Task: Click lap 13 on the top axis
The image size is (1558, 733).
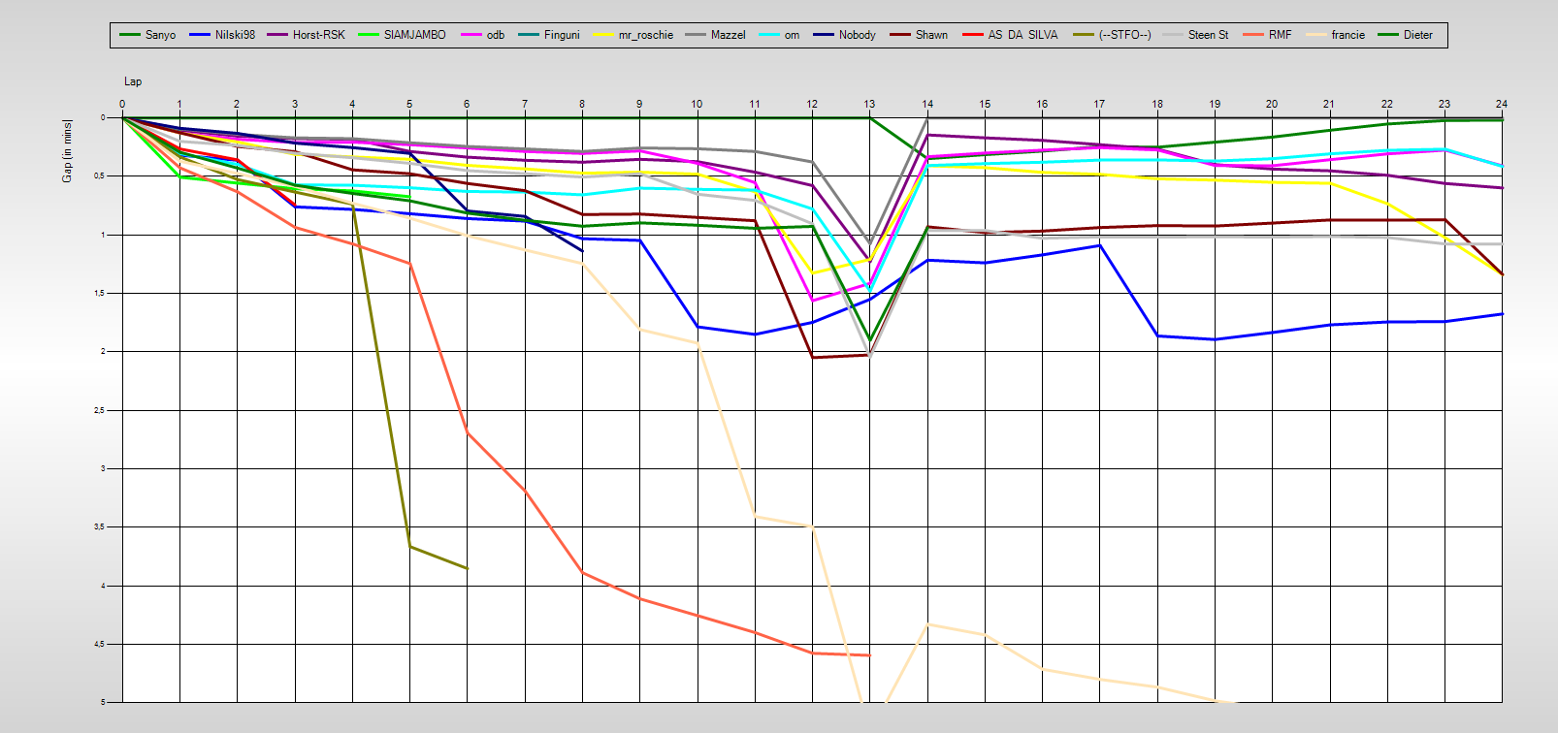Action: (x=869, y=104)
